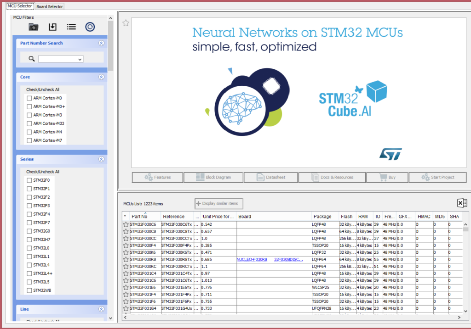Tick the STM32WB series checkbox

point(29,290)
